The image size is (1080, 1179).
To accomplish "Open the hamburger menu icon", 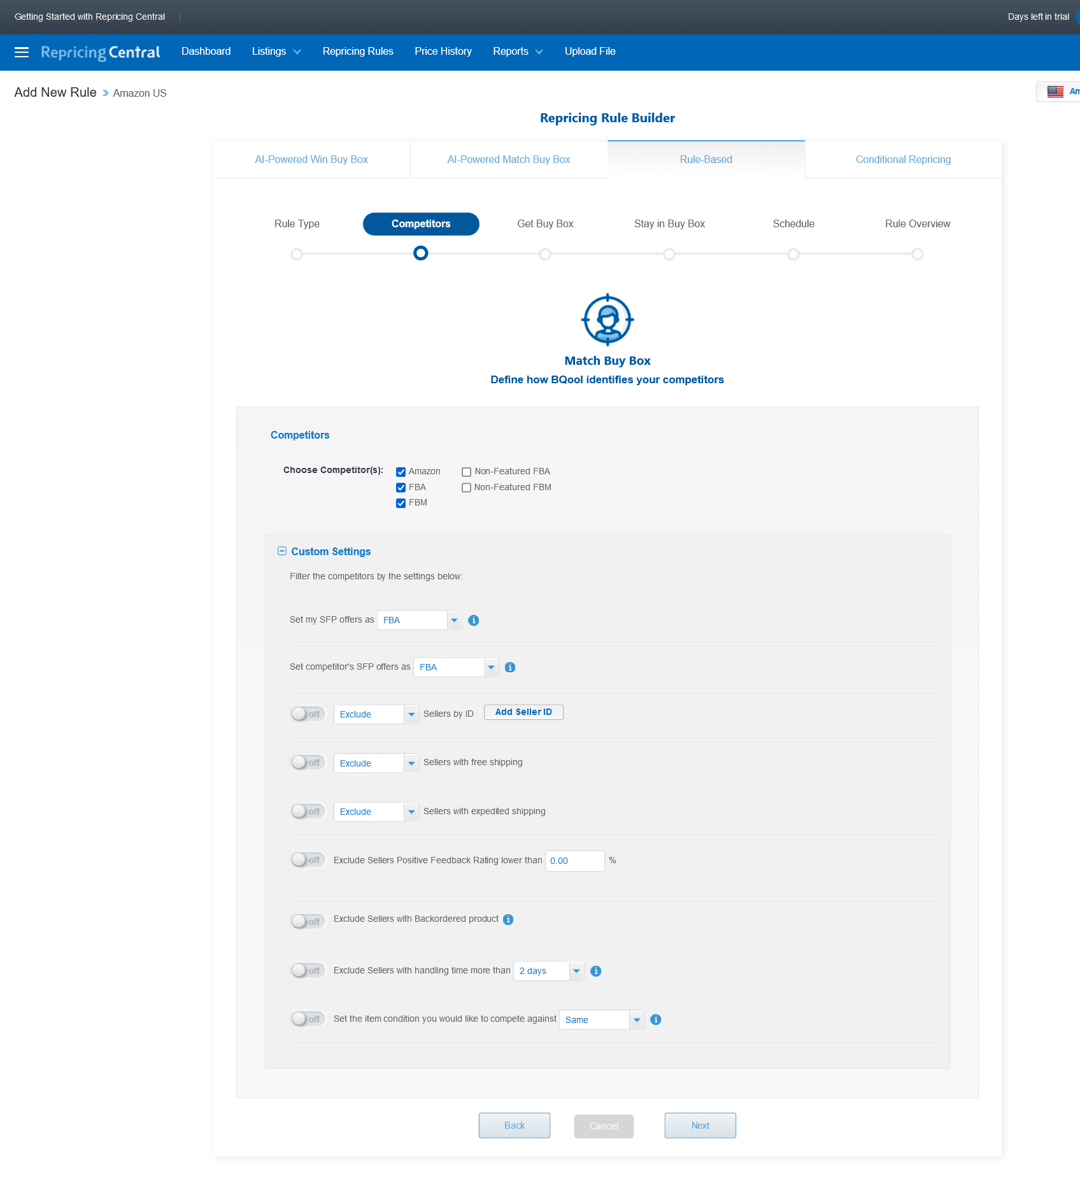I will pyautogui.click(x=22, y=52).
